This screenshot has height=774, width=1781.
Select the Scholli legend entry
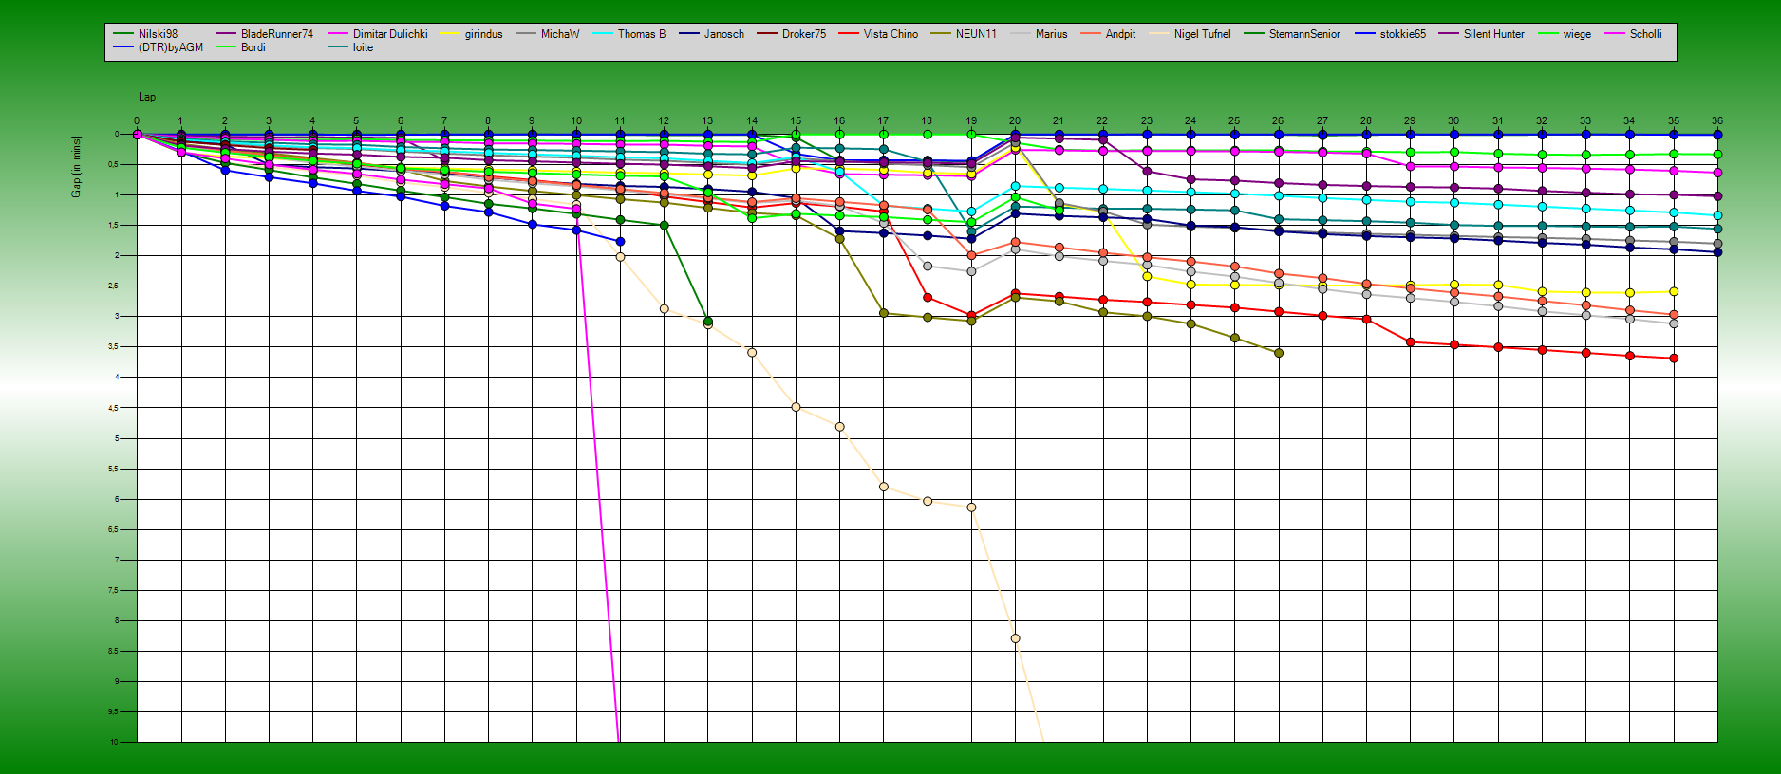tap(1634, 34)
